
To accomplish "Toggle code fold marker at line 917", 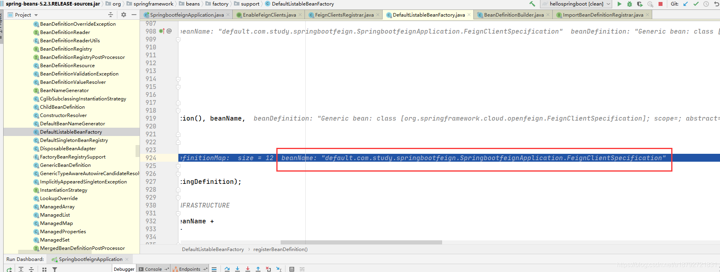I will tap(178, 103).
